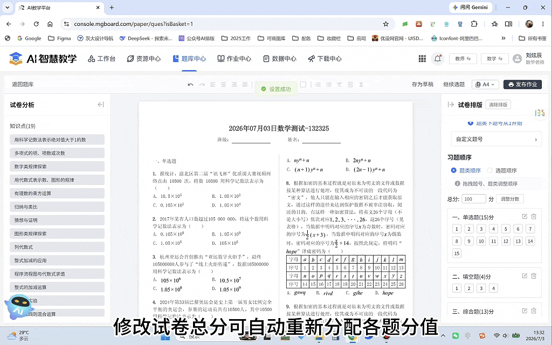The image size is (552, 345).
Task: Select question 4 under 填空题
Action: point(493,288)
